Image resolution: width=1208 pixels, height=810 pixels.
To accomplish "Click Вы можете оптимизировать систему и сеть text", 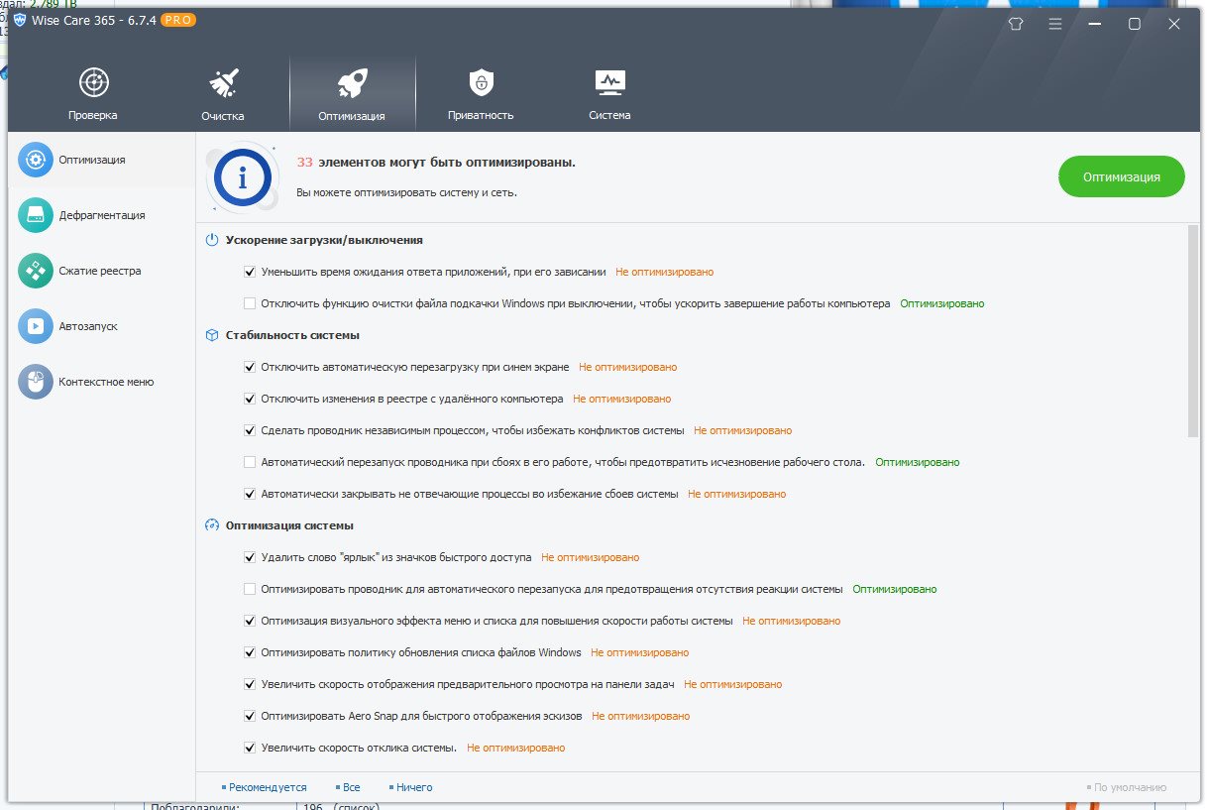I will click(x=406, y=192).
